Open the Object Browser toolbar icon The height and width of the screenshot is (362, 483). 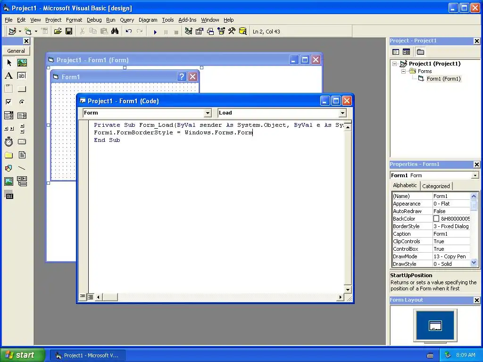221,32
